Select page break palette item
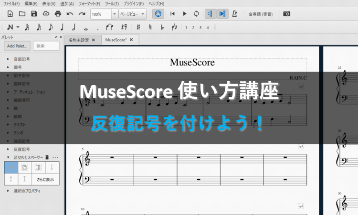Viewport: 358px width, 215px height. (x=25, y=168)
